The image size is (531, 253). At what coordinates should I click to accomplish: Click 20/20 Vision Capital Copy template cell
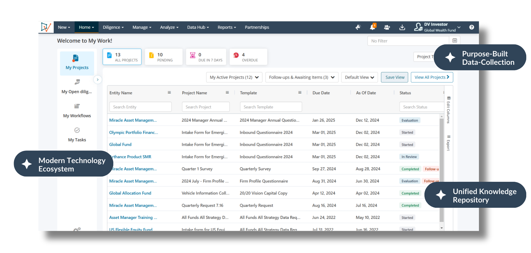pyautogui.click(x=264, y=193)
